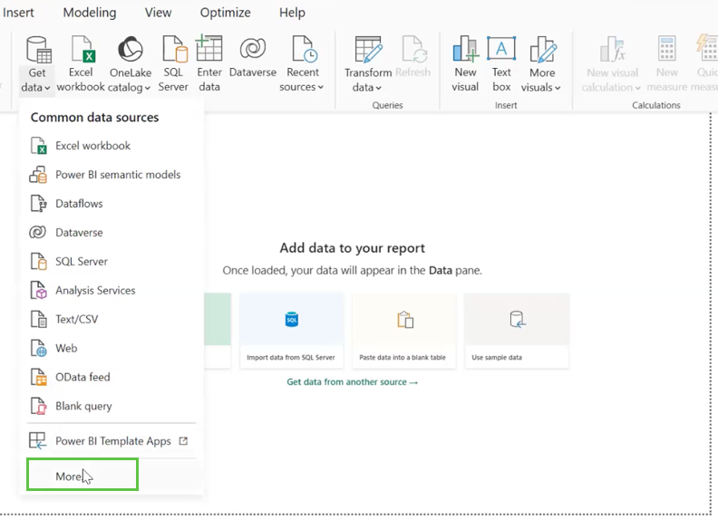Expand New visual calculation dropdown chevron

(637, 88)
